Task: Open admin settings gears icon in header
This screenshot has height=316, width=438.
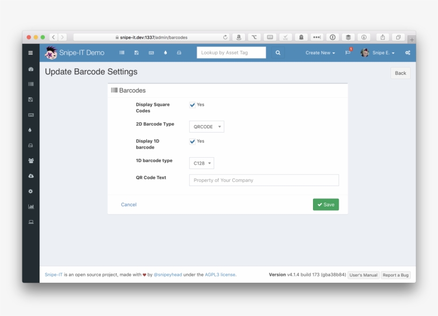Action: [408, 53]
